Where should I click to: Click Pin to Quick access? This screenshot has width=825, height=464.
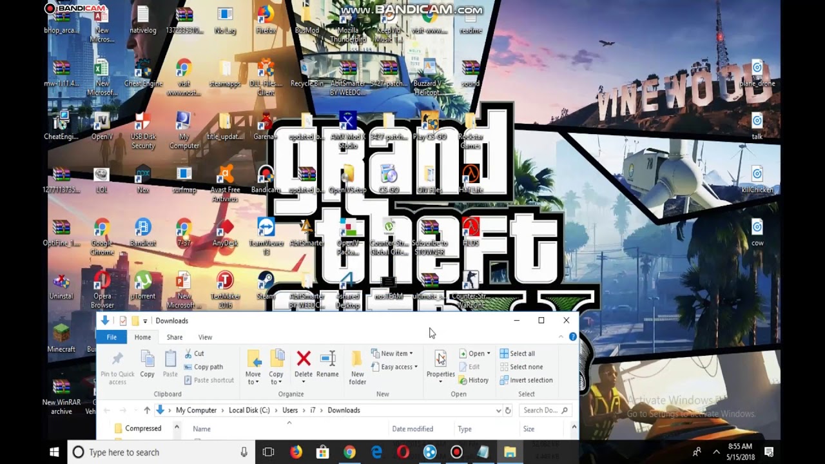pos(117,368)
